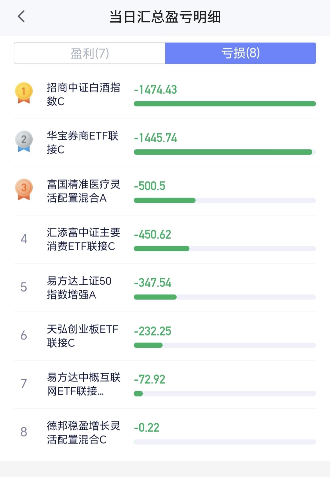330x477 pixels.
Task: Tap 富国精准医疗灵活配置混合A fund name
Action: [x=83, y=191]
